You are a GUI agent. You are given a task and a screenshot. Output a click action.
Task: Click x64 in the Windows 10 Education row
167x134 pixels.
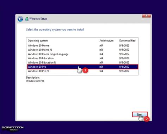tap(101, 58)
